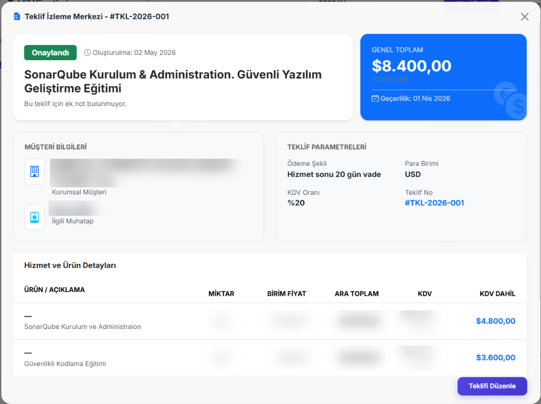Click the MÜŞTERİ BİLGİLERİ section heading

[55, 147]
